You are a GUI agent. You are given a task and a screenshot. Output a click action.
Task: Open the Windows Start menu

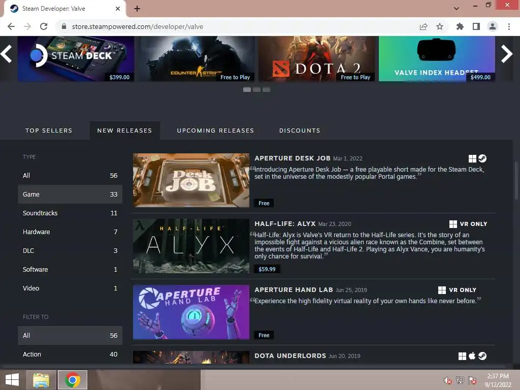coord(12,380)
